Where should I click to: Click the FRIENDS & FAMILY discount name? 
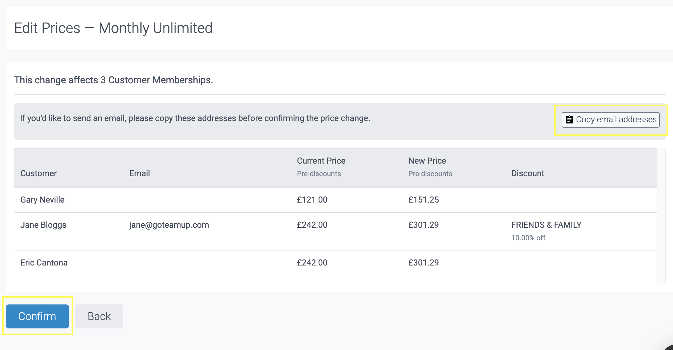[x=546, y=225]
